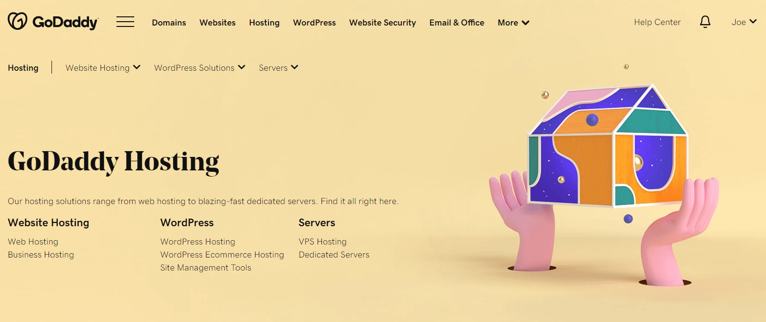This screenshot has height=322, width=766.
Task: Open the hamburger menu icon
Action: click(x=125, y=22)
